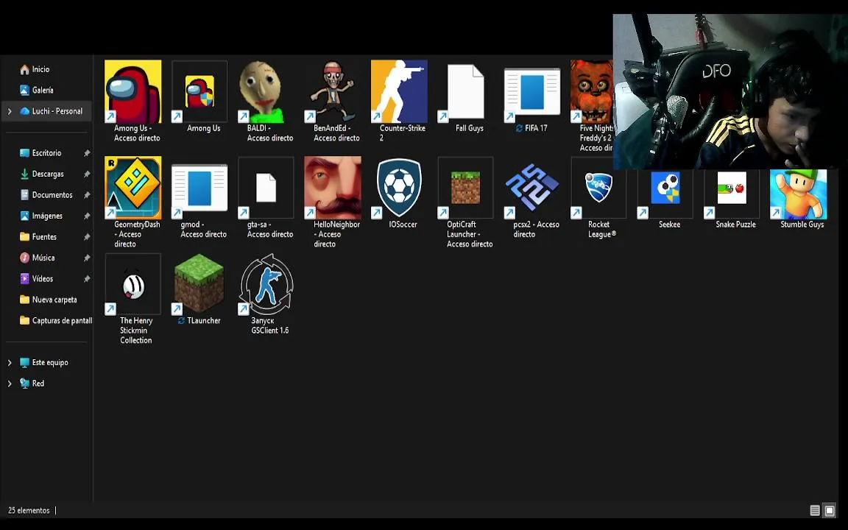
Task: Click the pin icon next to Imágenes
Action: tap(87, 216)
